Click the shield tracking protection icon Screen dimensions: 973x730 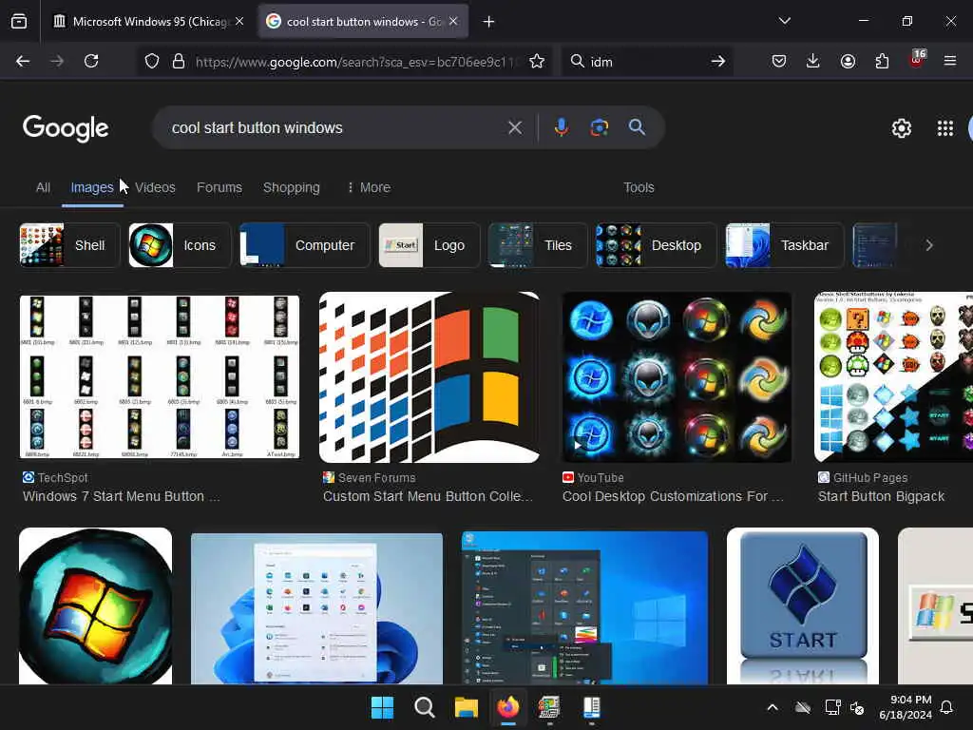tap(152, 61)
